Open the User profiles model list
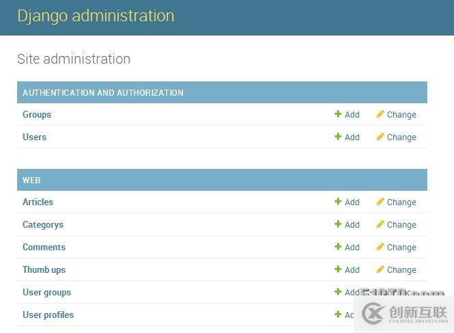Screen dimensions: 454x333 [x=48, y=315]
